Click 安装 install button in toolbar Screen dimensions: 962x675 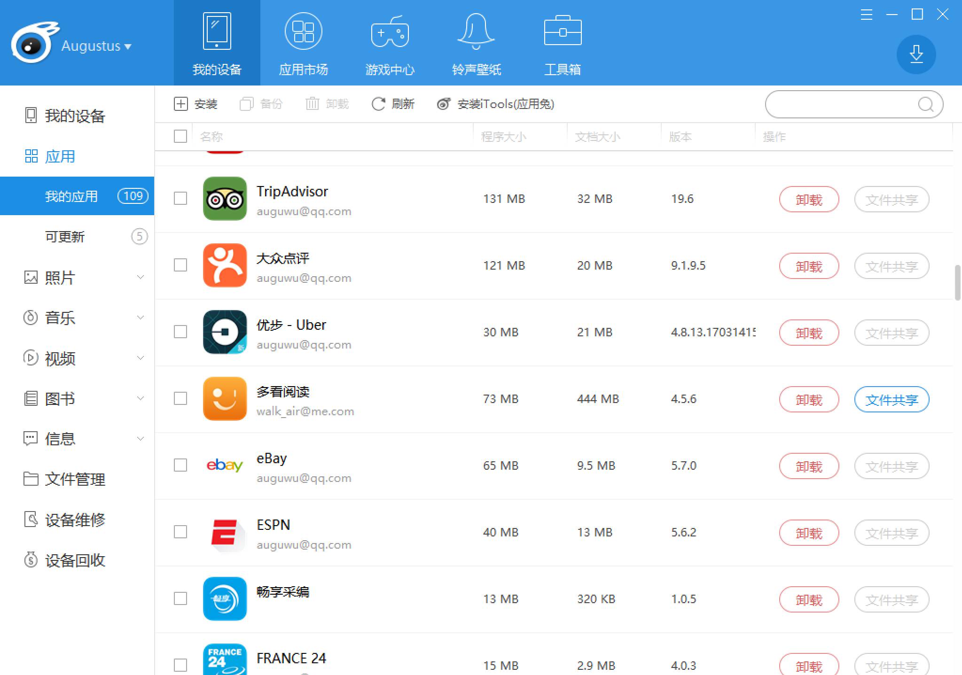194,104
